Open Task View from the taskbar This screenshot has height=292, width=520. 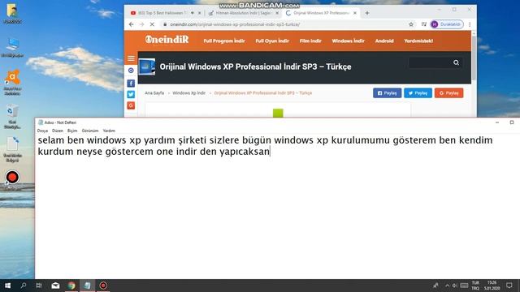[x=39, y=286]
